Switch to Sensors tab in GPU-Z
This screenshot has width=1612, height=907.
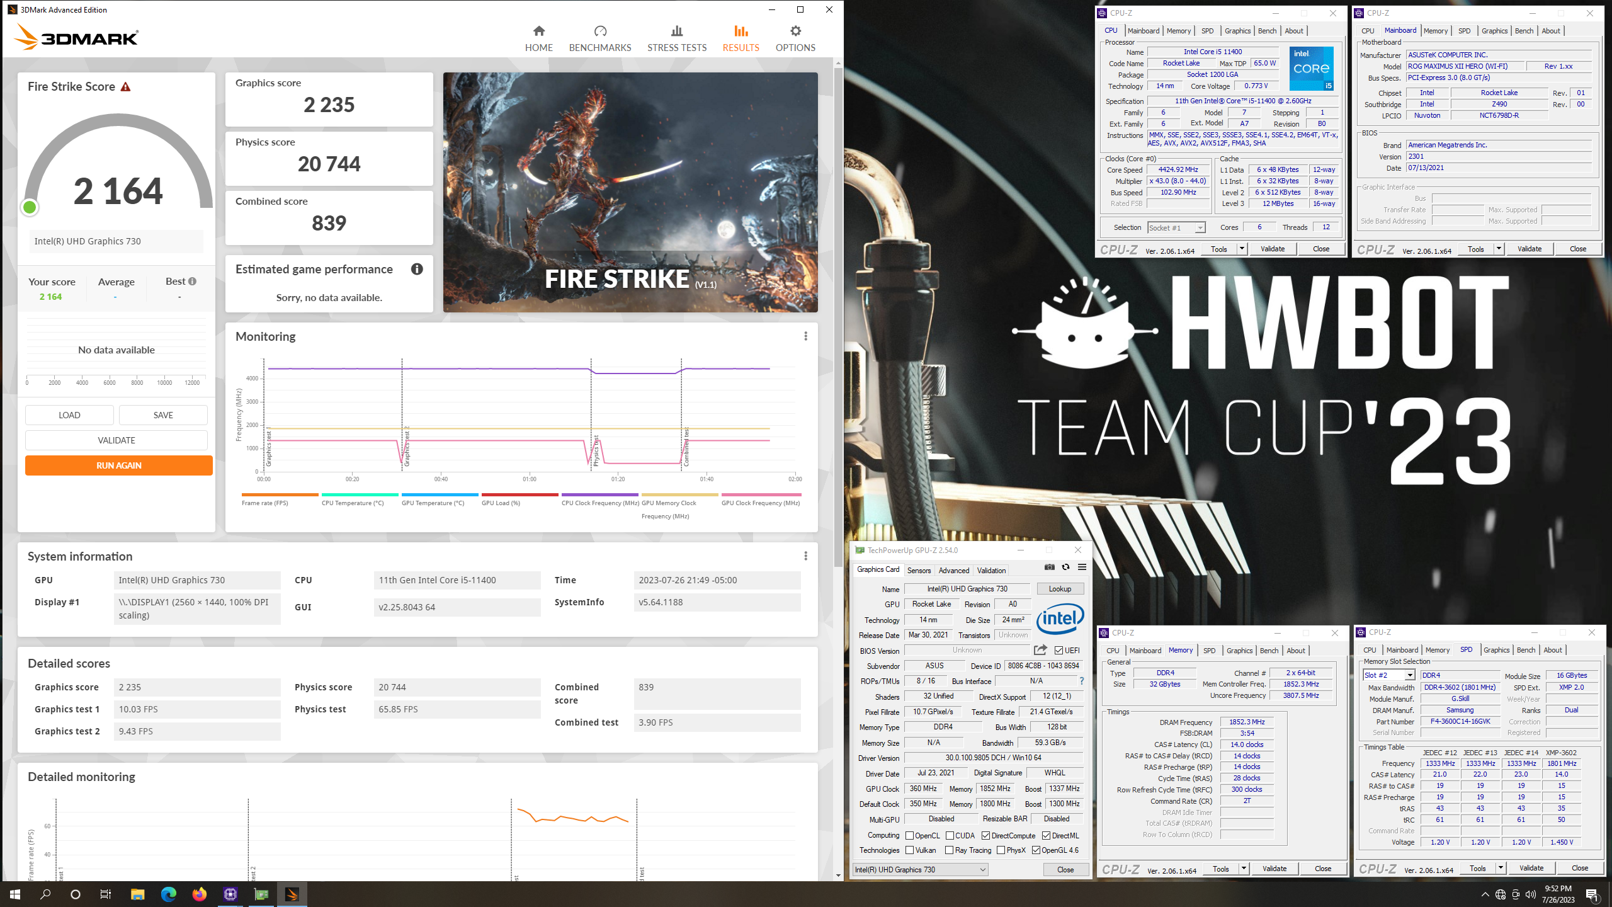(x=919, y=571)
